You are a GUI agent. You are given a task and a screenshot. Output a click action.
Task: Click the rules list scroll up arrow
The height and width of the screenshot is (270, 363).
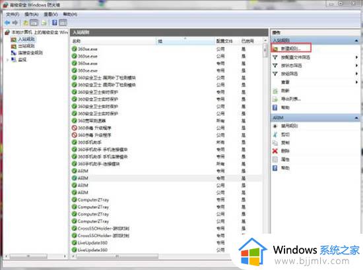[265, 41]
